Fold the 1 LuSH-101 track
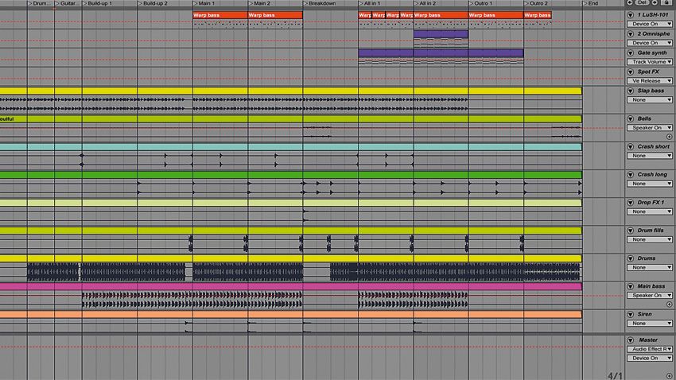This screenshot has width=676, height=380. point(631,15)
